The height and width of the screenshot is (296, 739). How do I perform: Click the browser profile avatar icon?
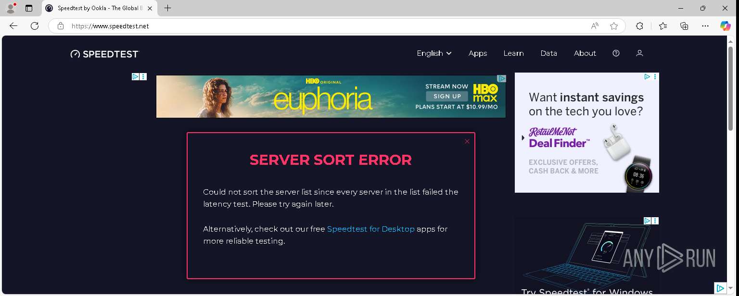coord(11,8)
